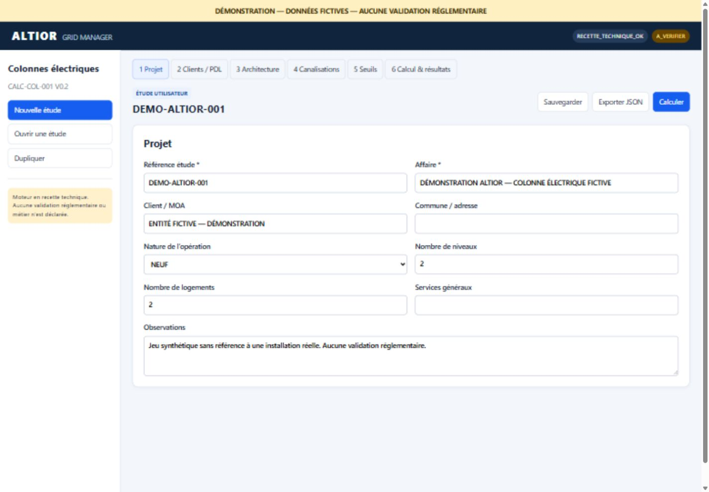This screenshot has width=709, height=492.
Task: Click the empty Commune / adresse field
Action: [x=546, y=224]
